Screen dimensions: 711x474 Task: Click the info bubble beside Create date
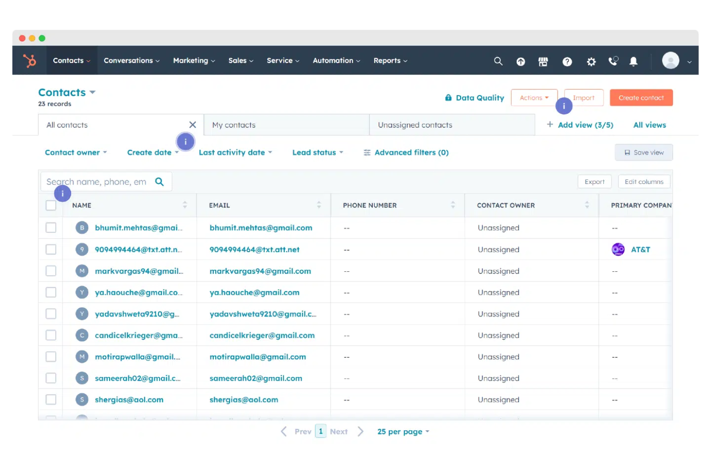(185, 142)
